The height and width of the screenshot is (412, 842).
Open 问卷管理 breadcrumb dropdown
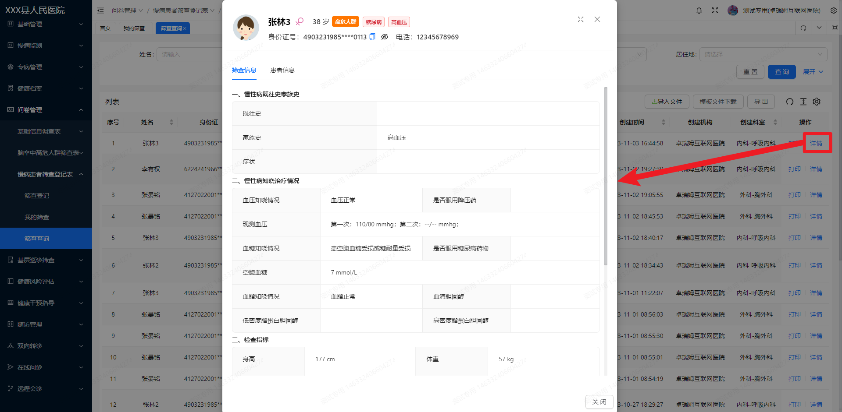click(x=127, y=11)
